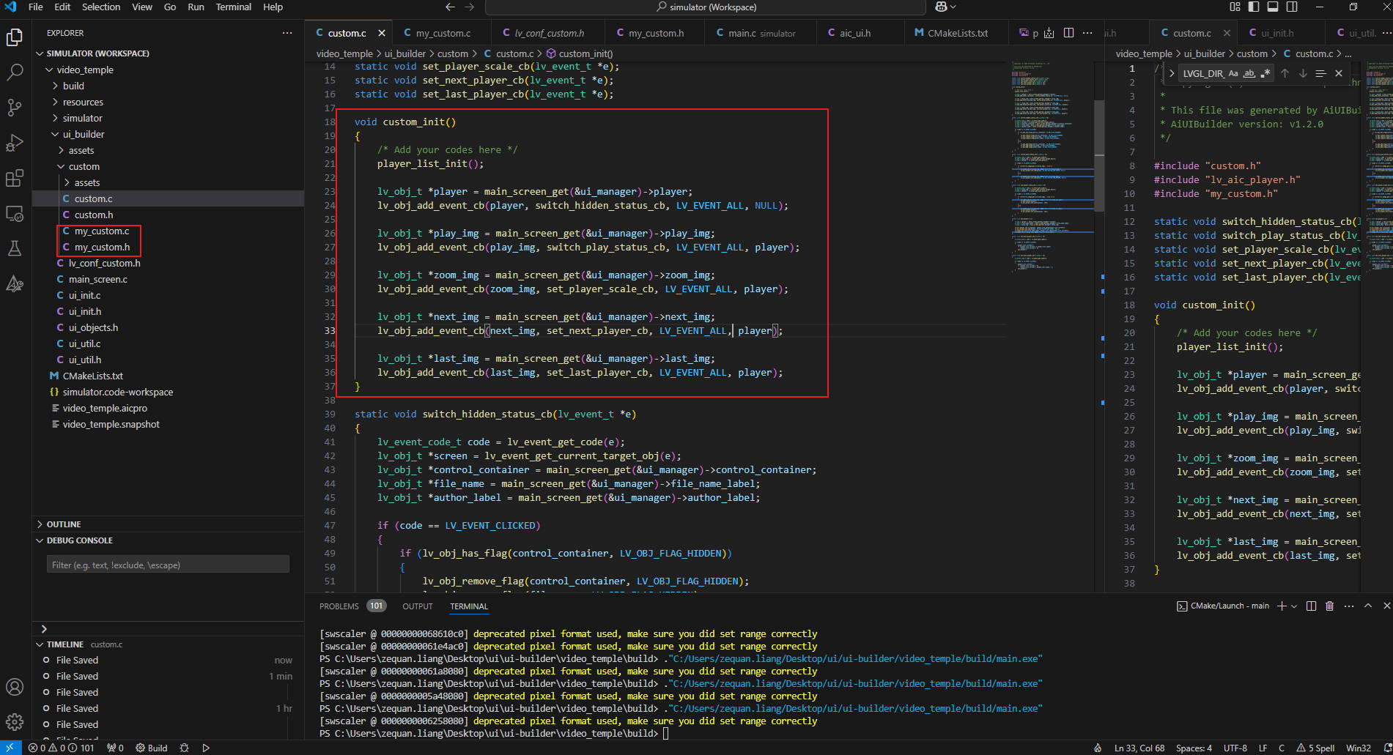Split the left editor group to the right
This screenshot has width=1393, height=755.
pos(1068,33)
